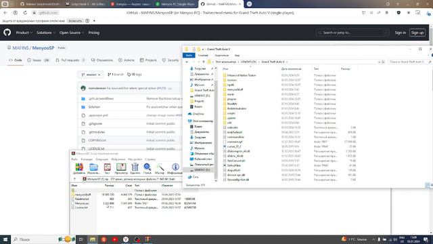Open Explorer Share ribbon tab

[221, 56]
